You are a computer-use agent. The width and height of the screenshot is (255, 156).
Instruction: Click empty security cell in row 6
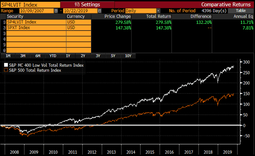(36, 50)
